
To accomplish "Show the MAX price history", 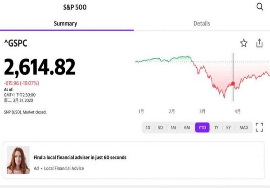I will [243, 128].
